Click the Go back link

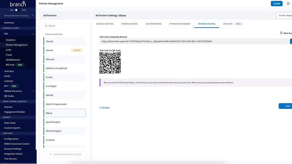[x=104, y=108]
